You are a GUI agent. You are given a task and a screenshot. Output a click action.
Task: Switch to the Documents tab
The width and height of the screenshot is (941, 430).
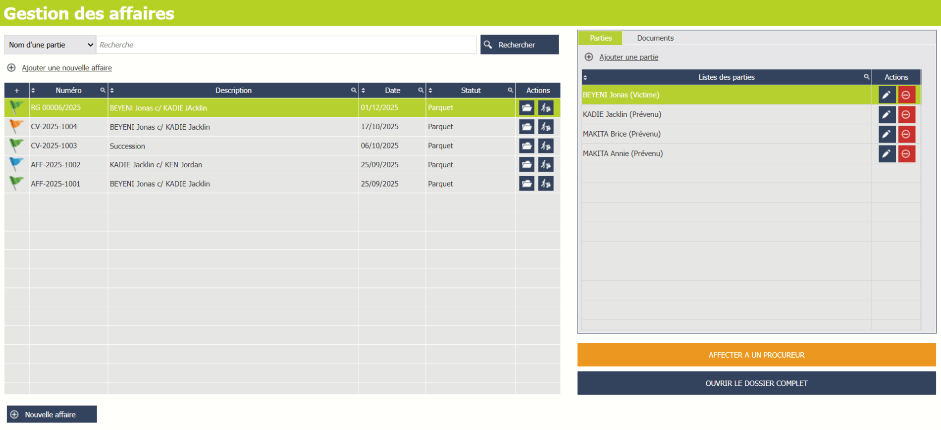[x=655, y=38]
